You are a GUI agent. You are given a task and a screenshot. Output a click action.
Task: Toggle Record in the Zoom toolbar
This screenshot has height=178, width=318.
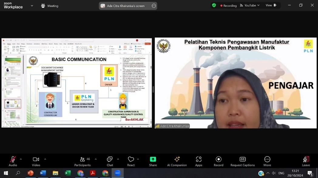[218, 162]
